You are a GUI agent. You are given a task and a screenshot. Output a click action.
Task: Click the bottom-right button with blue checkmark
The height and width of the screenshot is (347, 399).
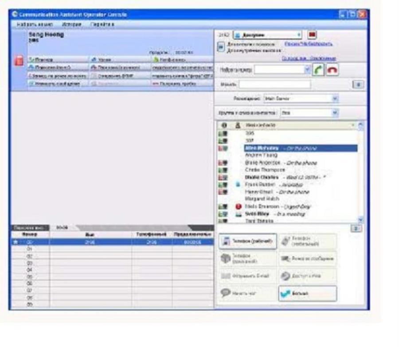pos(307,293)
